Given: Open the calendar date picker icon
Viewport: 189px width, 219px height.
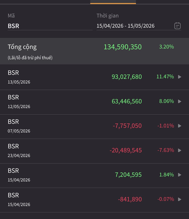Looking at the screenshot, I should [x=177, y=26].
